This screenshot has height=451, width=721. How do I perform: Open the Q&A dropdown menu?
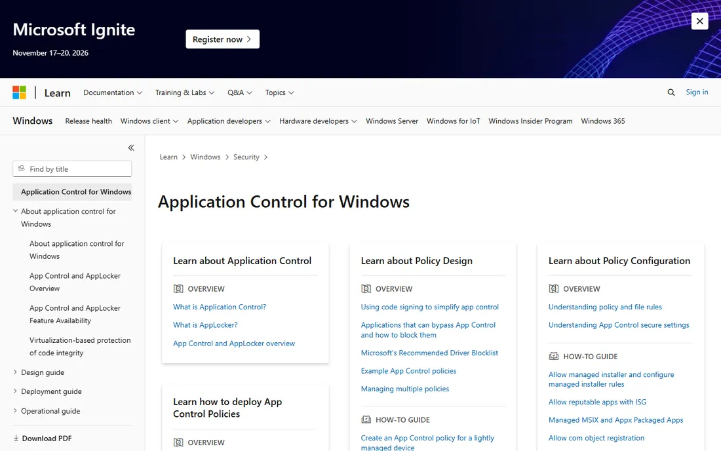[x=239, y=92]
